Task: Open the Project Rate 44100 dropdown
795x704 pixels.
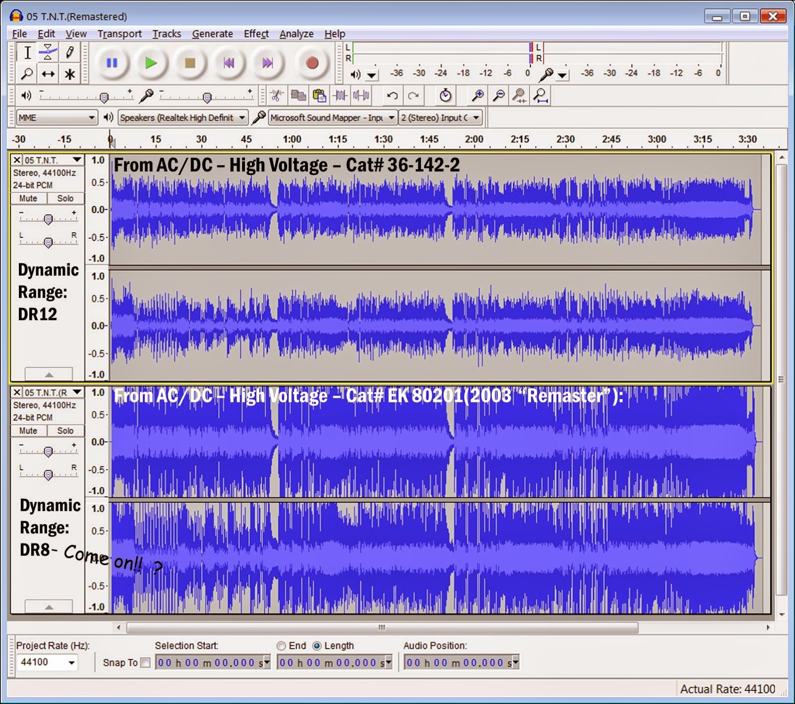Action: point(72,663)
